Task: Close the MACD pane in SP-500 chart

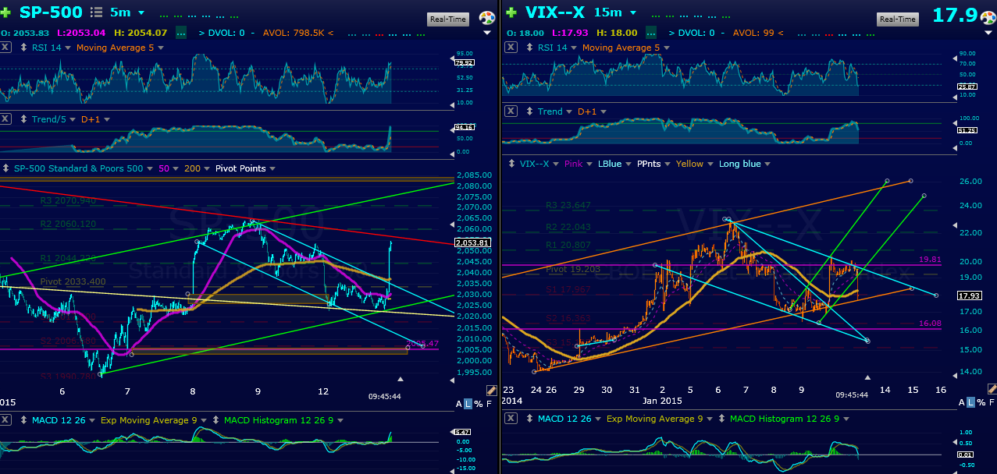Action: pyautogui.click(x=6, y=420)
